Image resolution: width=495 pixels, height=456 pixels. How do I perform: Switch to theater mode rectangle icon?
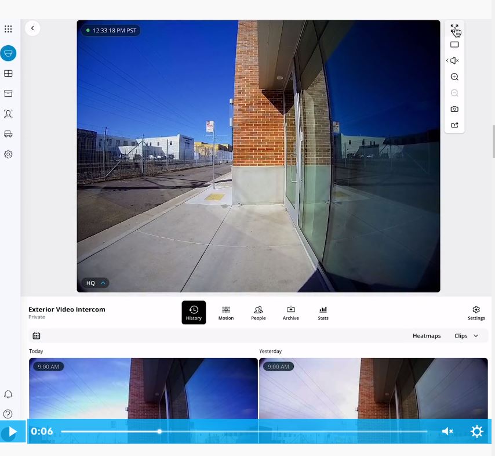tap(454, 45)
